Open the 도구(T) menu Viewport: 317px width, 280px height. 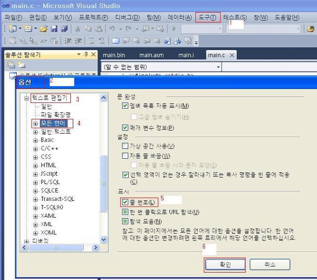pyautogui.click(x=208, y=17)
